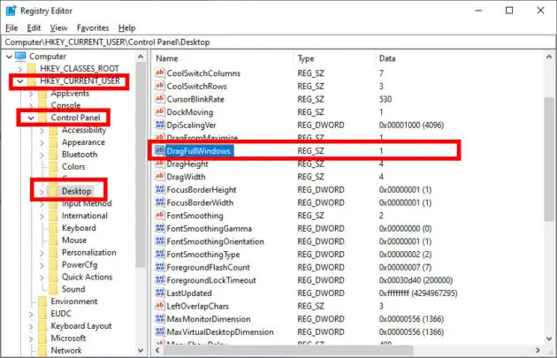Click the registry path address bar
The width and height of the screenshot is (557, 358).
(278, 42)
